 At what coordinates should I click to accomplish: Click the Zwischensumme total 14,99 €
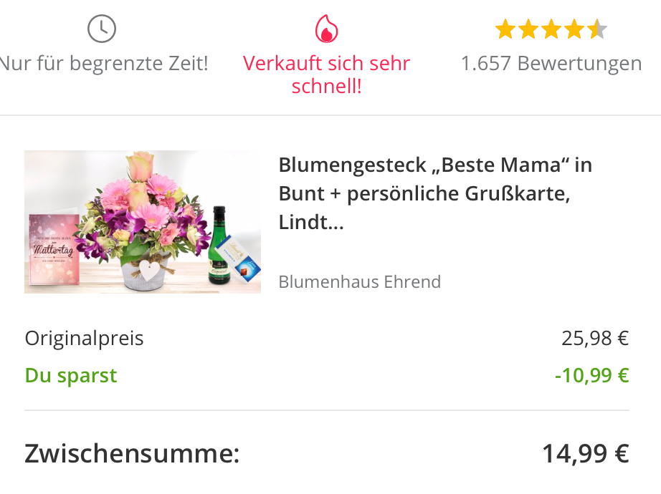point(585,453)
